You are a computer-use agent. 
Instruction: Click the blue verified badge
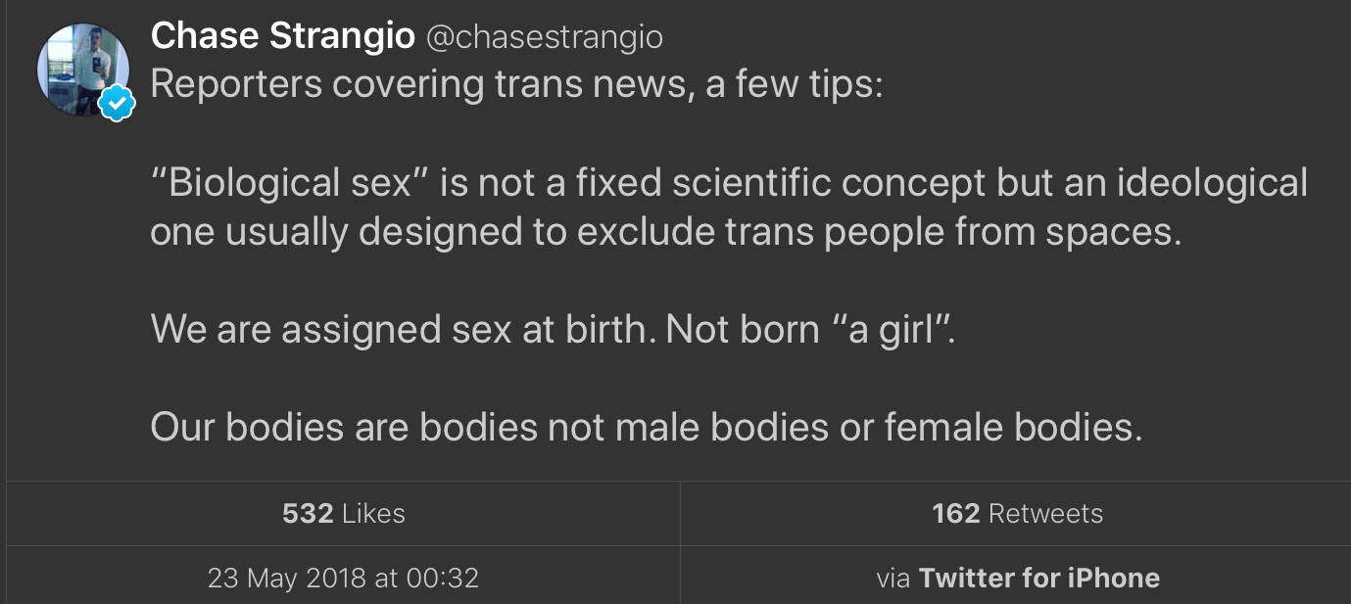pos(117,103)
